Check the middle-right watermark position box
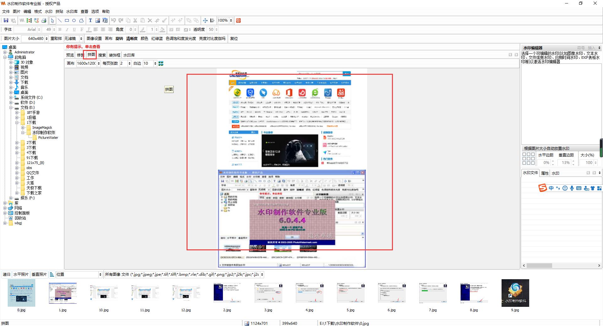This screenshot has height=326, width=603. coord(533,159)
